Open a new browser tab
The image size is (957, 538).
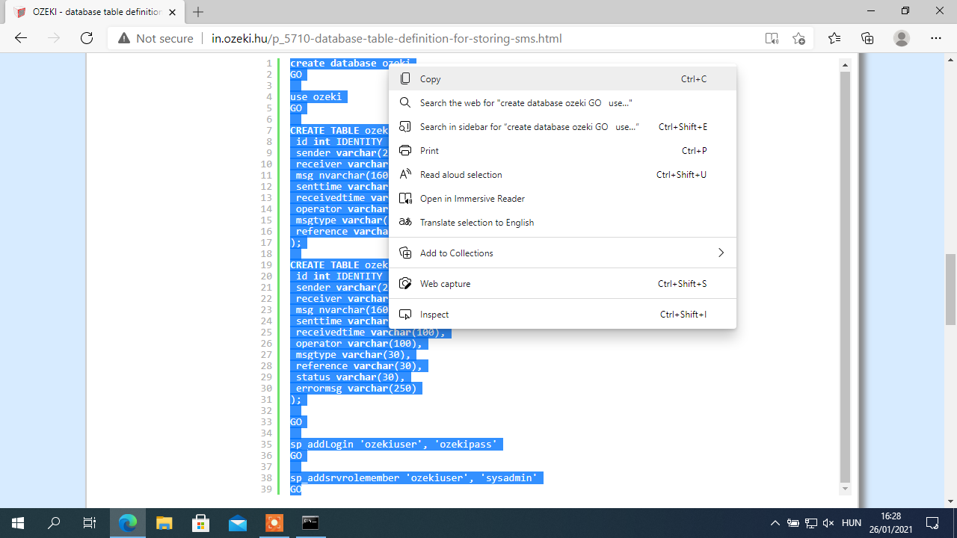tap(197, 12)
